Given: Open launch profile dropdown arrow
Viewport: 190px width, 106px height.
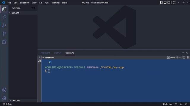Looking at the screenshot, I should (180, 58).
